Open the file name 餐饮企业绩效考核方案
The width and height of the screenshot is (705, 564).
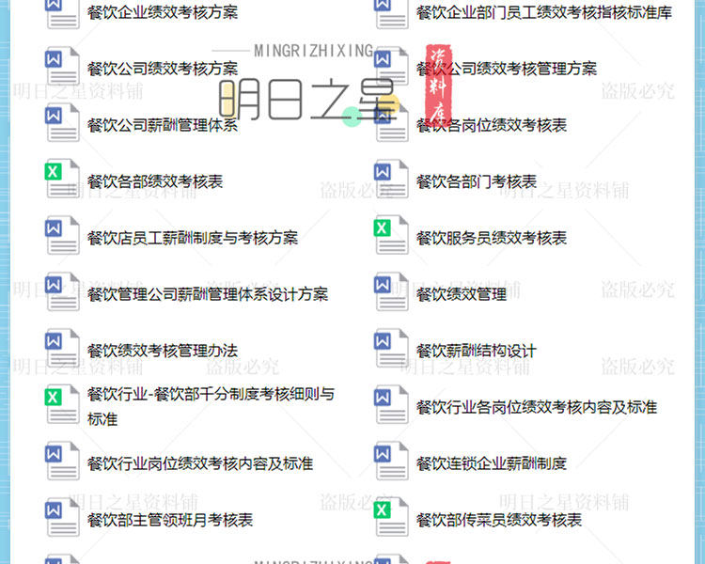[x=163, y=12]
